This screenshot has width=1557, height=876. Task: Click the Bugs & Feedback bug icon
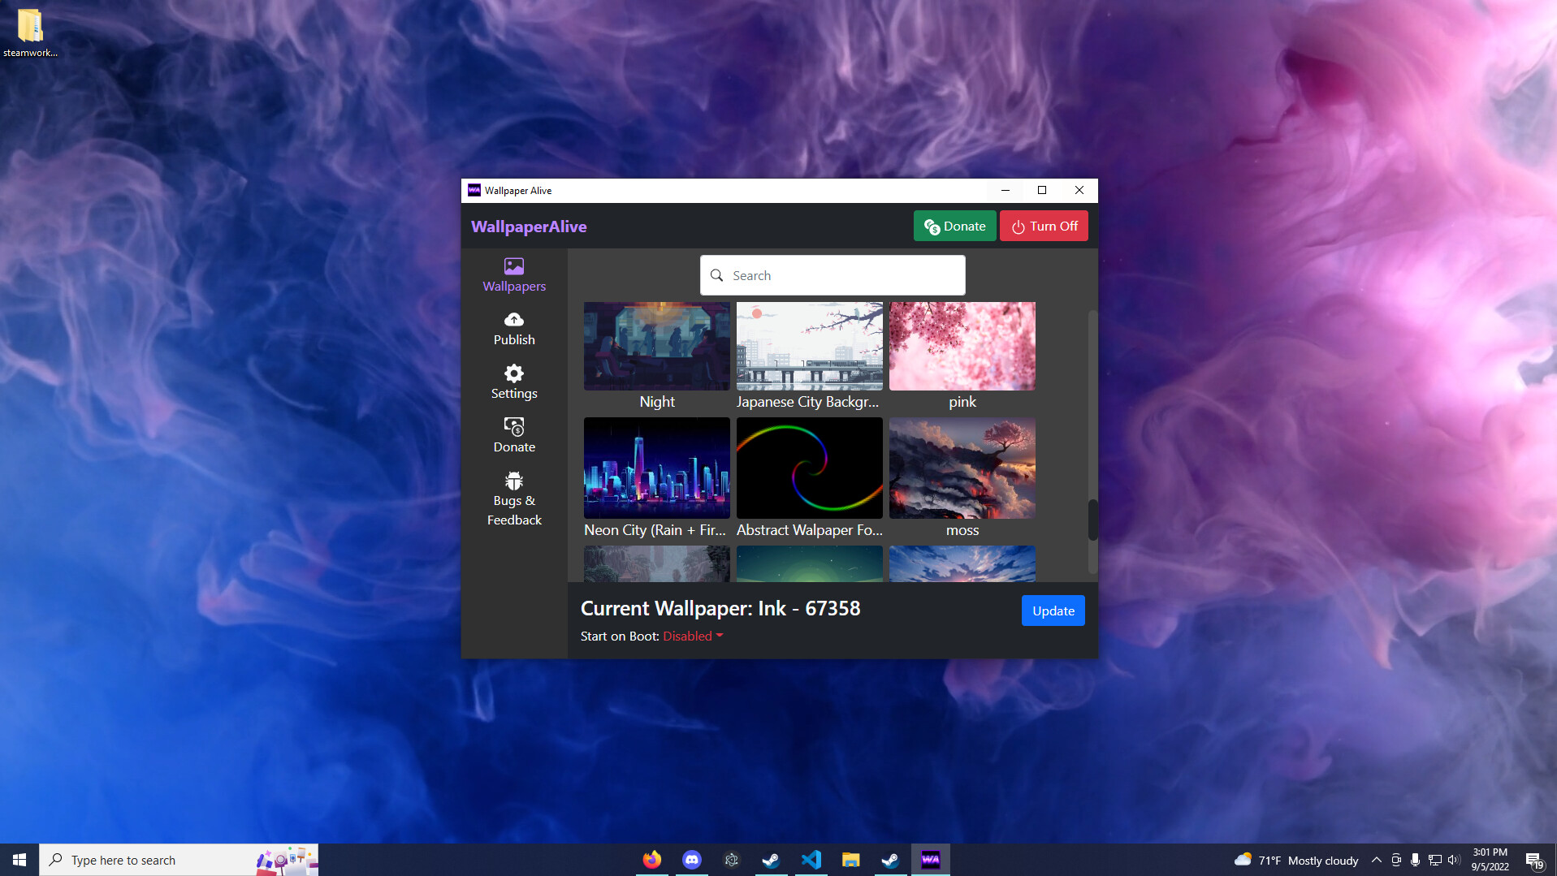[x=513, y=480]
